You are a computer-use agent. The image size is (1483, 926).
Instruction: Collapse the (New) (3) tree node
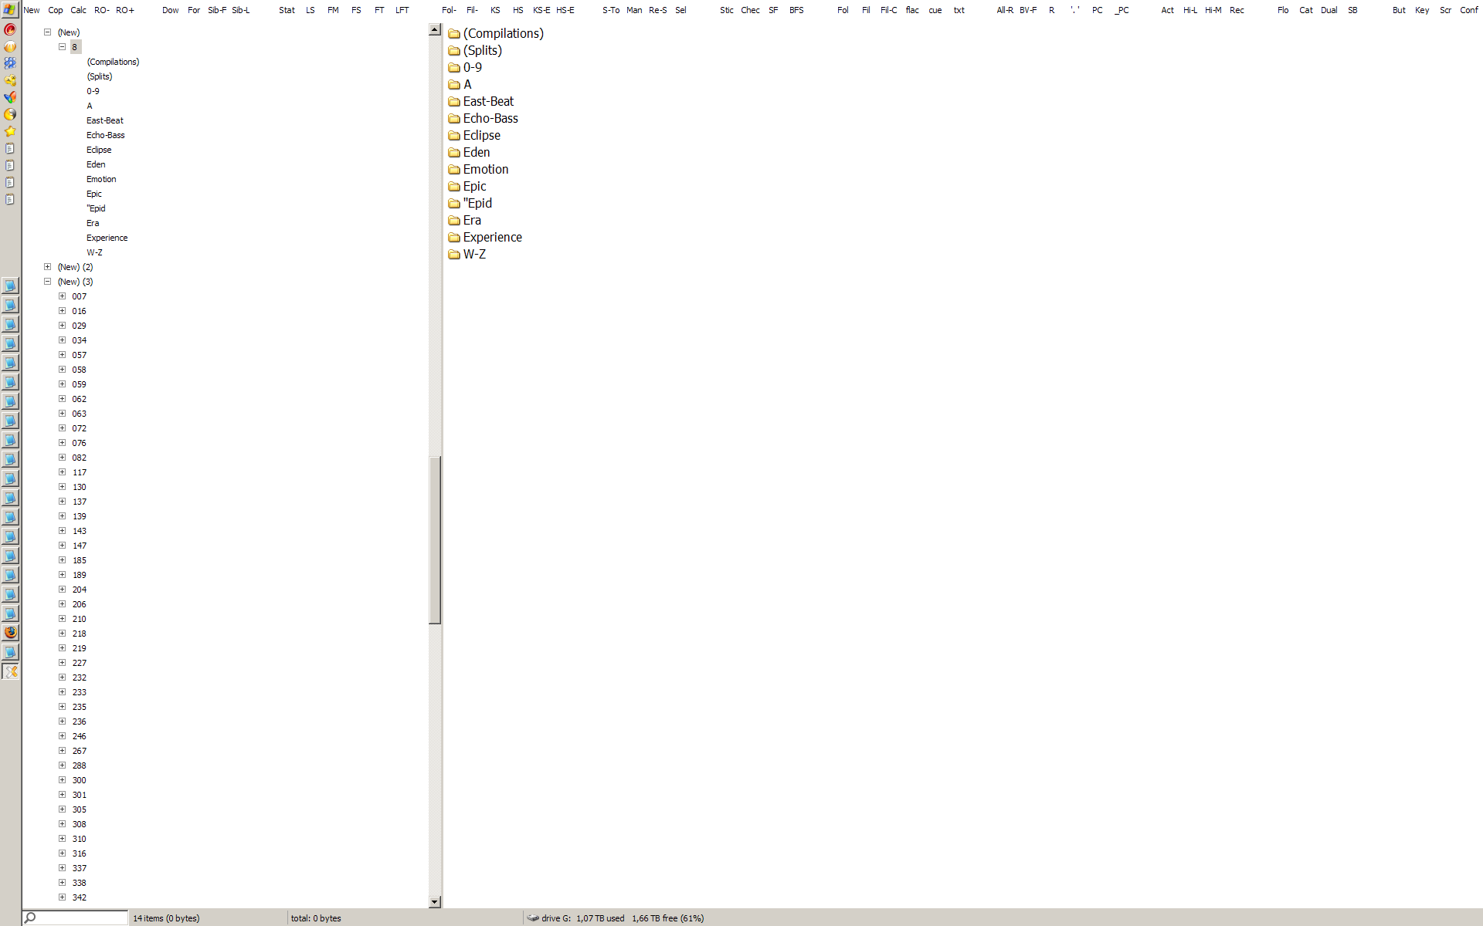tap(47, 282)
